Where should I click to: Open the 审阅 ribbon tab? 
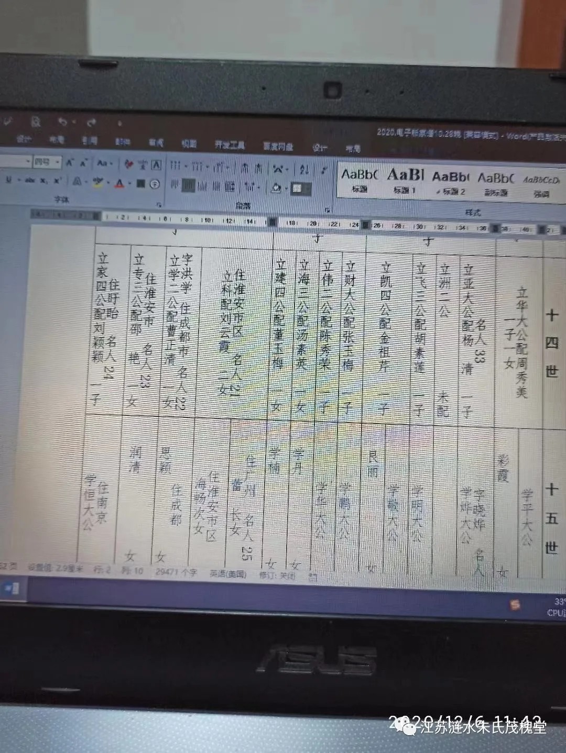(156, 142)
